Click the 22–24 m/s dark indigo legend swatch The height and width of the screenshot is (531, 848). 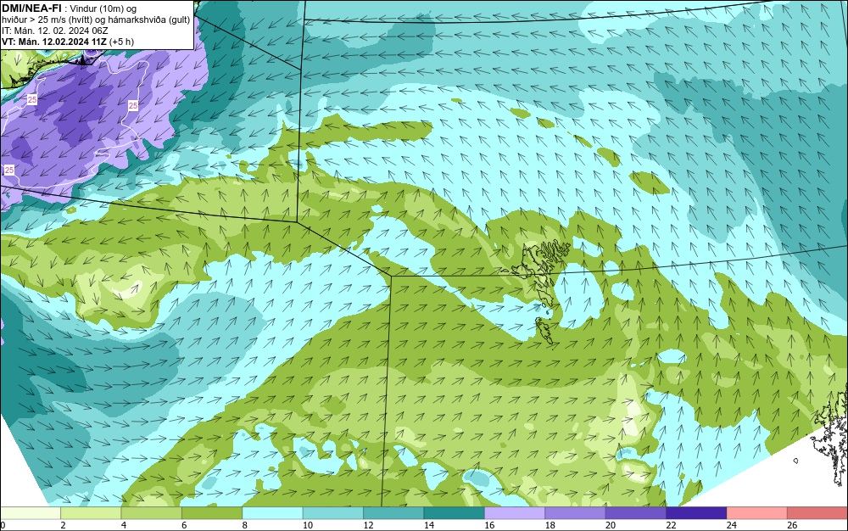coord(696,513)
